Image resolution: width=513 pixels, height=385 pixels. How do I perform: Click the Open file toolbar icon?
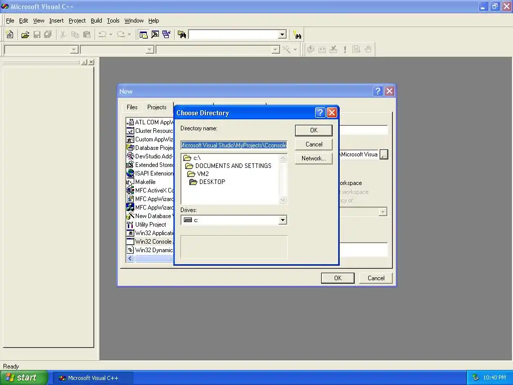point(25,35)
